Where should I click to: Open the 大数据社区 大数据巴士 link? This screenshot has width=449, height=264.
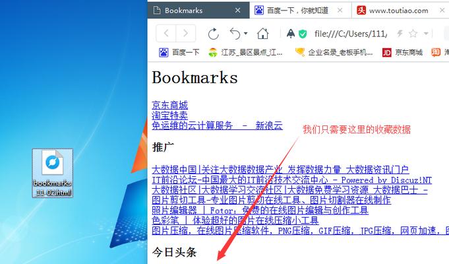289,190
